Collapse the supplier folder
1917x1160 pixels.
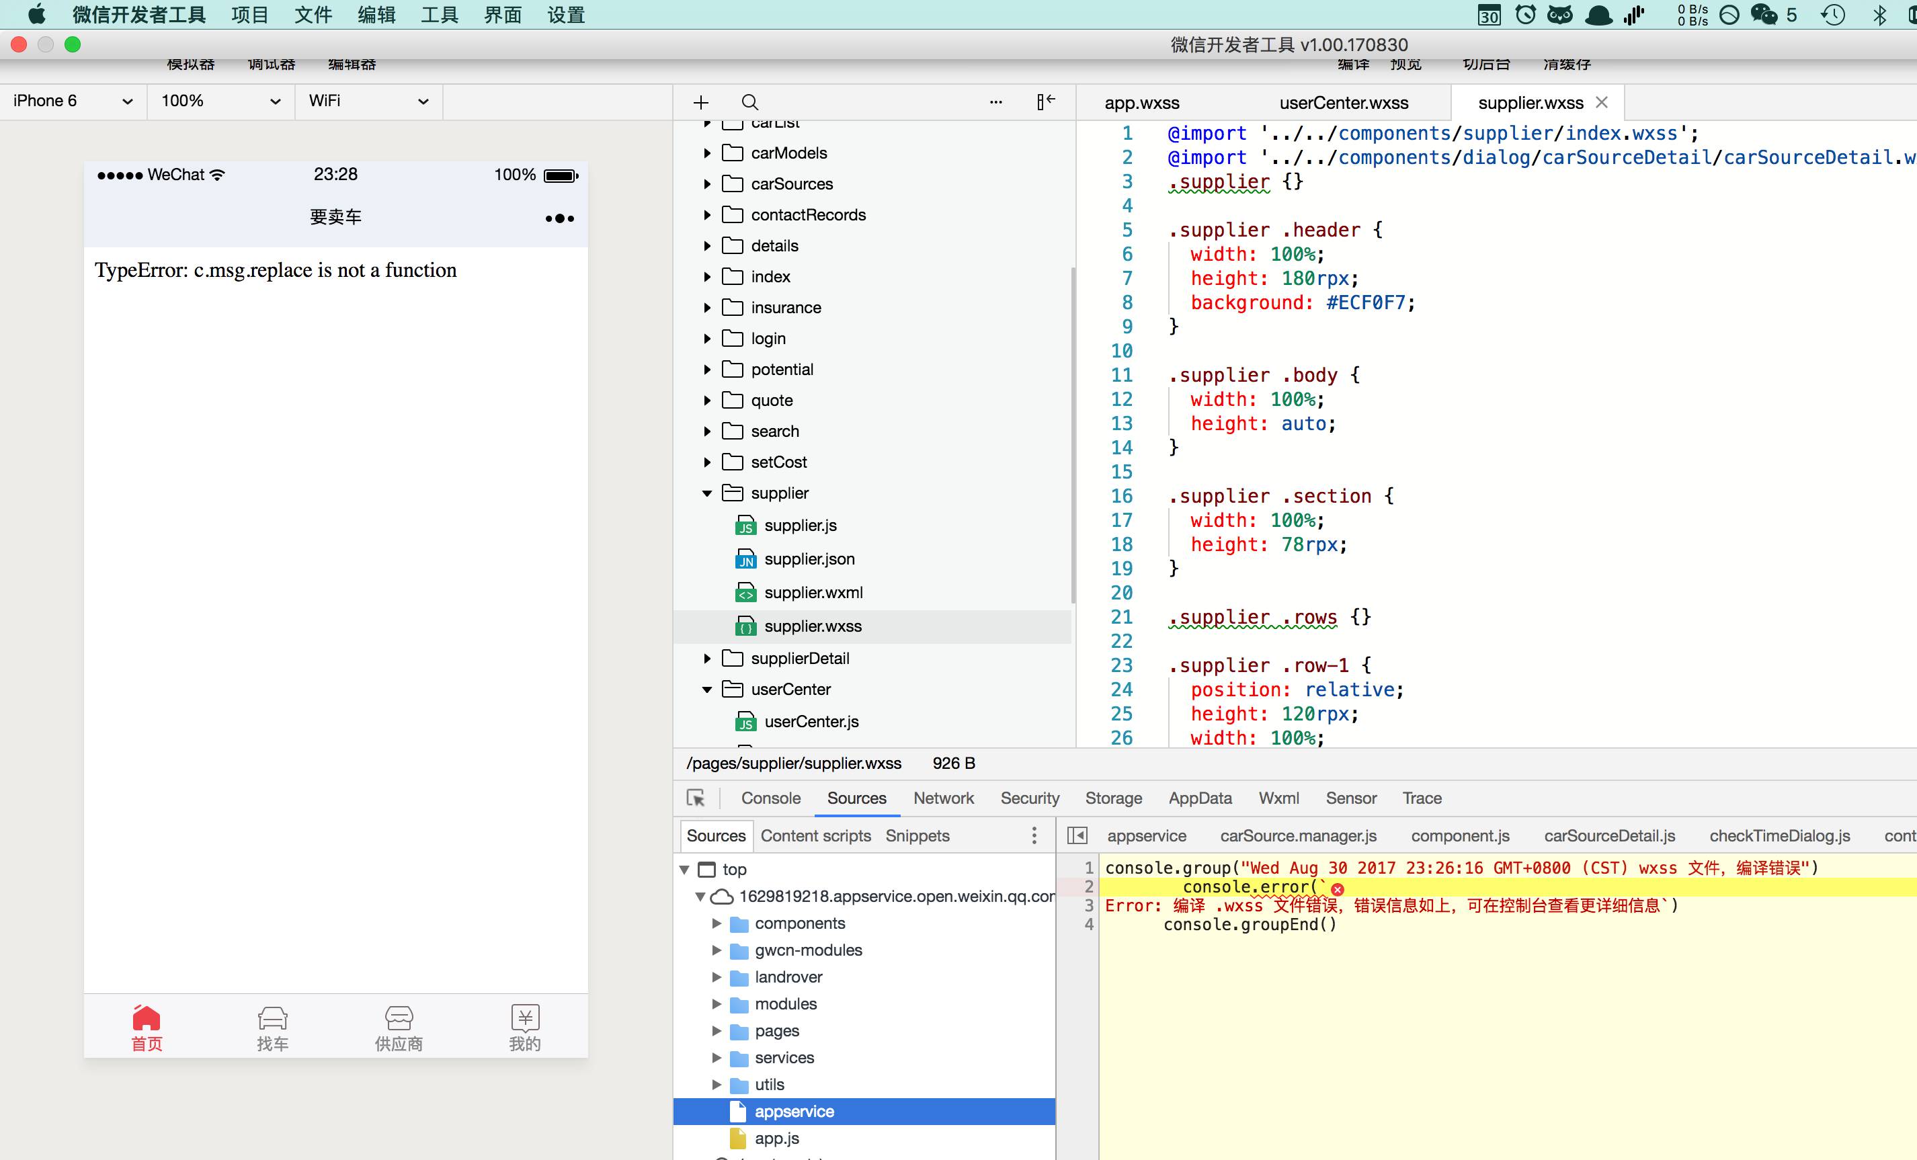[x=706, y=493]
